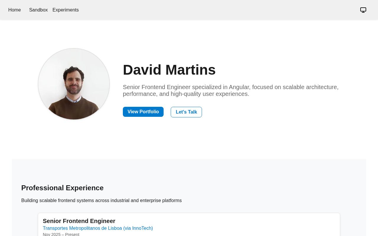
Task: Click the David Martins name heading
Action: (x=169, y=70)
